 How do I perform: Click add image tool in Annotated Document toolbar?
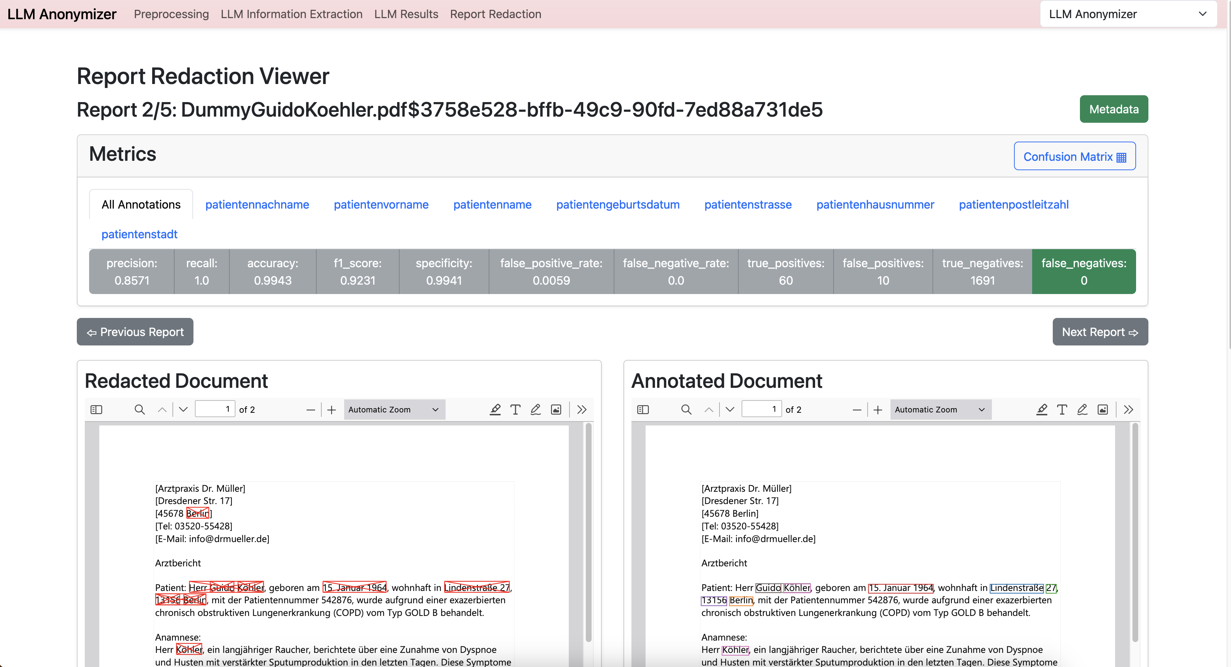pos(1102,410)
